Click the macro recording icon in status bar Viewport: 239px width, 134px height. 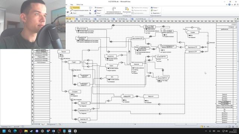pyautogui.click(x=22, y=127)
